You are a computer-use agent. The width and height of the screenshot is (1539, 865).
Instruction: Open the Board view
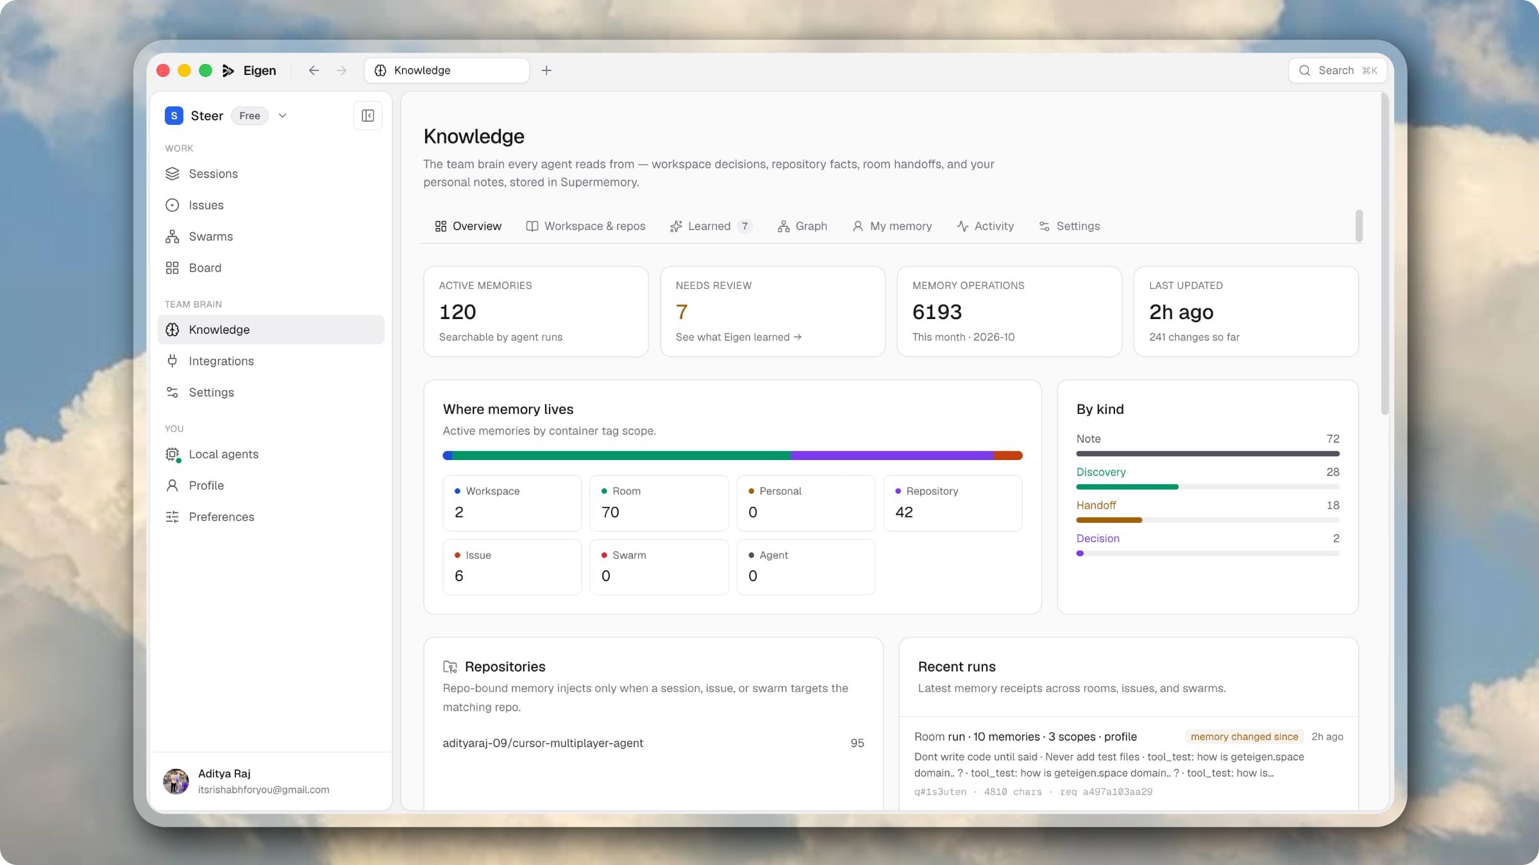(271, 268)
